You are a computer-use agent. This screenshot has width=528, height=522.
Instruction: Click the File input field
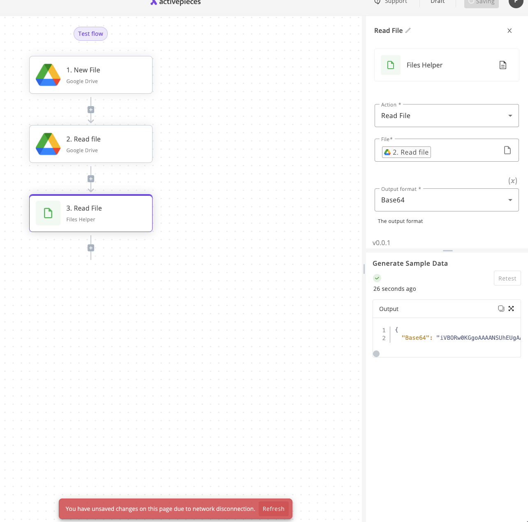[447, 150]
